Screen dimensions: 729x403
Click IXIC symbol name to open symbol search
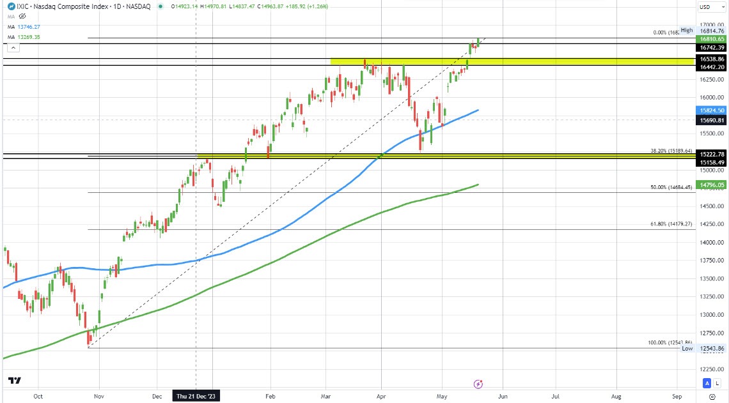(x=23, y=6)
